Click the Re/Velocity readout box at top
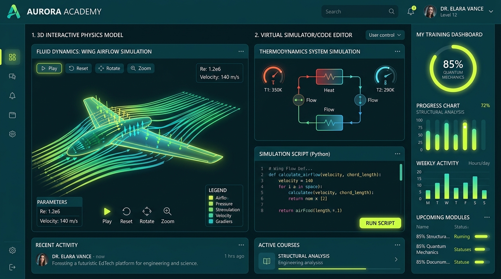Screen dimensions: 501x279 (220, 73)
